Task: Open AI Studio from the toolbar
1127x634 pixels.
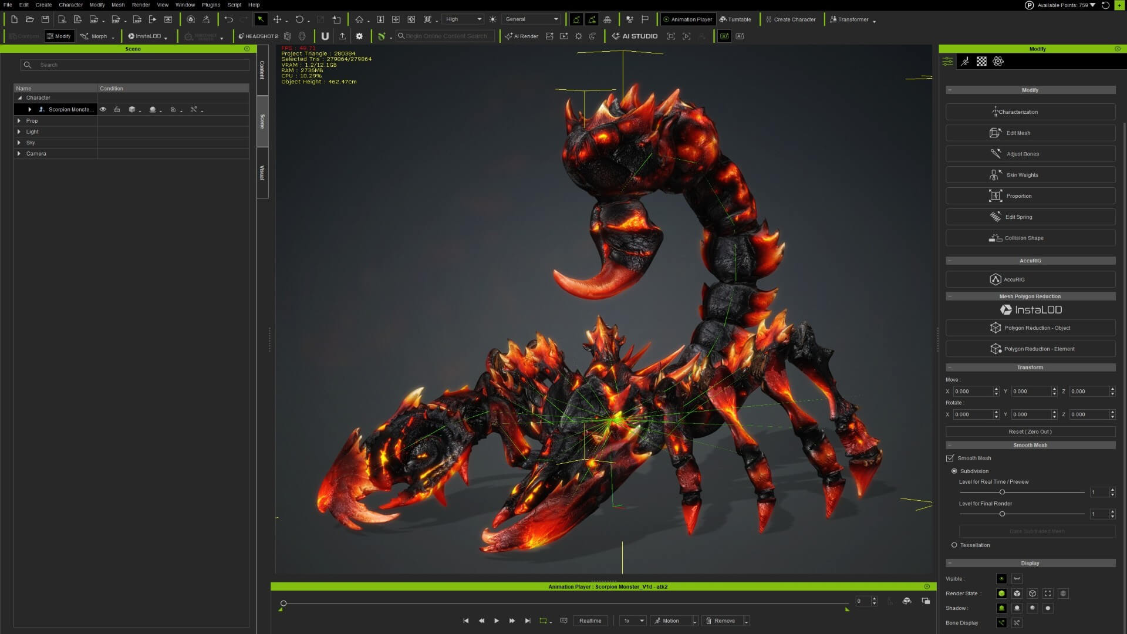Action: [x=635, y=36]
